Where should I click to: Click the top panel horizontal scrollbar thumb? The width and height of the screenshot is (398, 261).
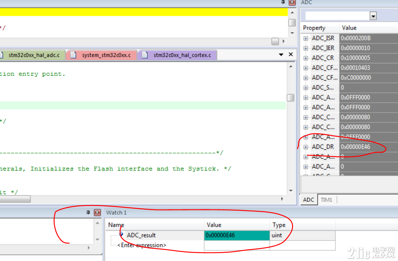click(x=275, y=42)
